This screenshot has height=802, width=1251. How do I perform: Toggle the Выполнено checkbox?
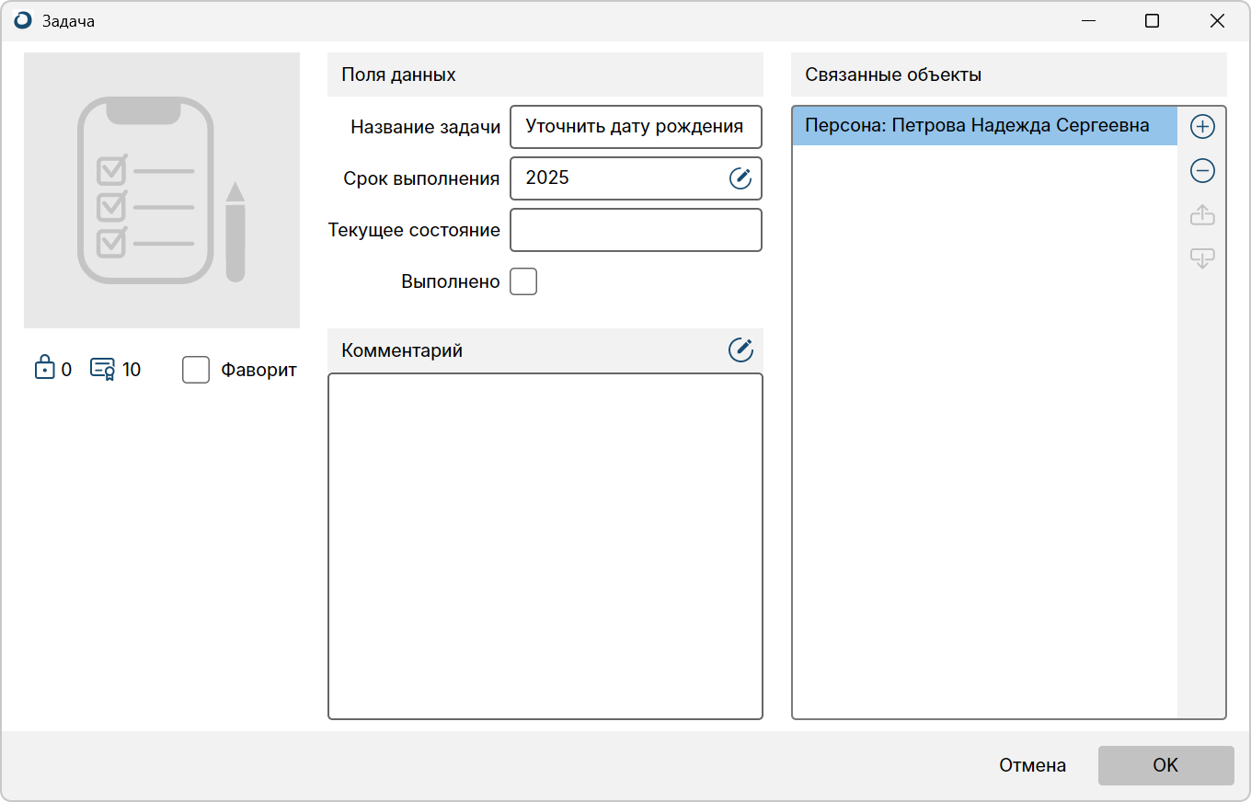pyautogui.click(x=523, y=281)
